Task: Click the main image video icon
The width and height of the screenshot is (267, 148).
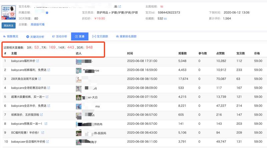Action: pyautogui.click(x=162, y=6)
